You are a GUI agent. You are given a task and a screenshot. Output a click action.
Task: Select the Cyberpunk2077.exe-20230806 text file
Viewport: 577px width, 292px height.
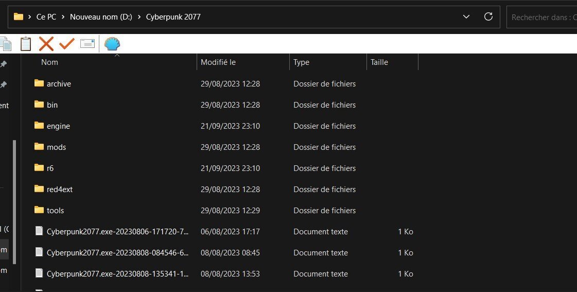click(117, 232)
